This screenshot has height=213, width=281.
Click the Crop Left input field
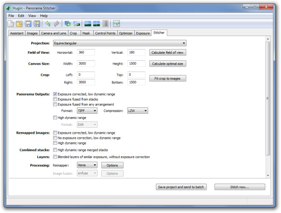[x=86, y=75]
